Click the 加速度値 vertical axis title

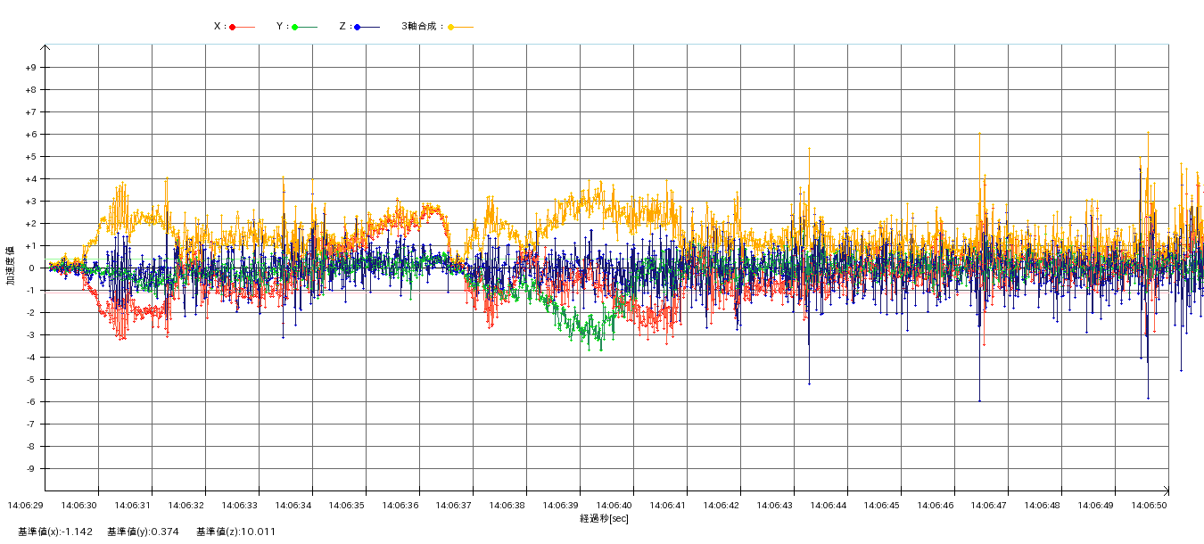11,265
